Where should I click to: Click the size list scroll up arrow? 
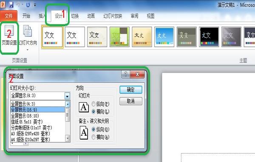[68, 104]
